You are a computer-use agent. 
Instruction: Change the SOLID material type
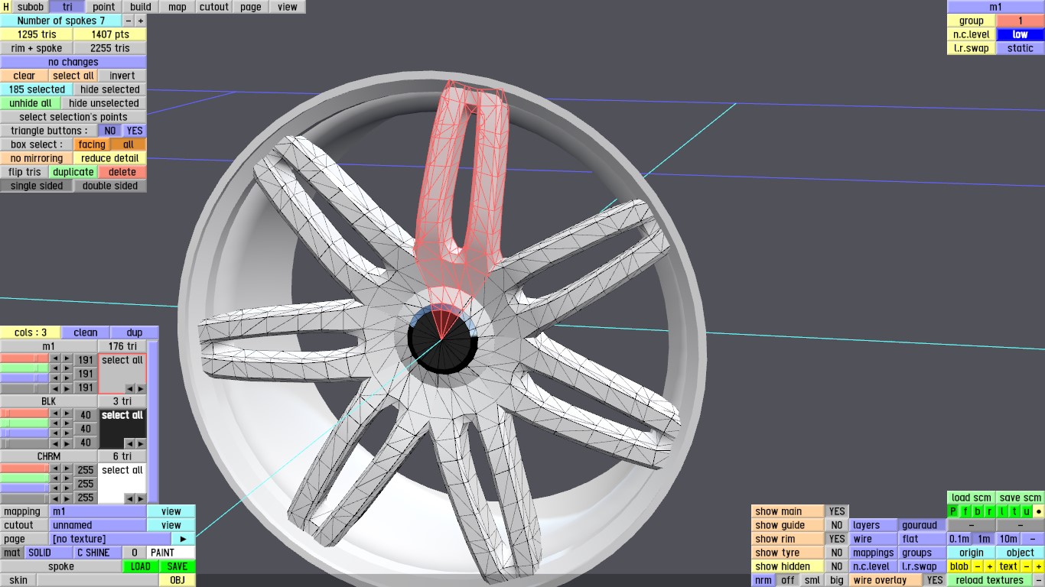tap(49, 553)
